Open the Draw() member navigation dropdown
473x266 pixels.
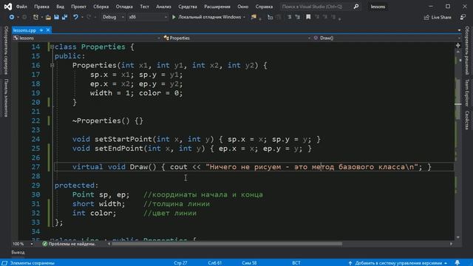click(387, 38)
